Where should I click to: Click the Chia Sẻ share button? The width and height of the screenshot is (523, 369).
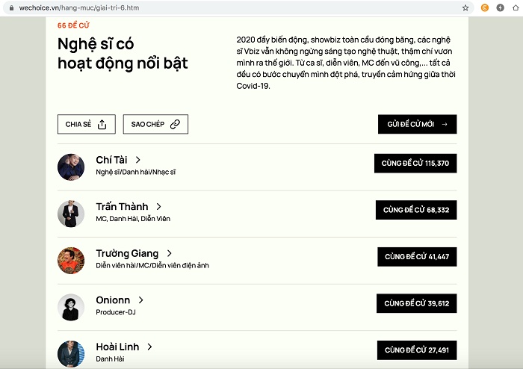tap(86, 124)
